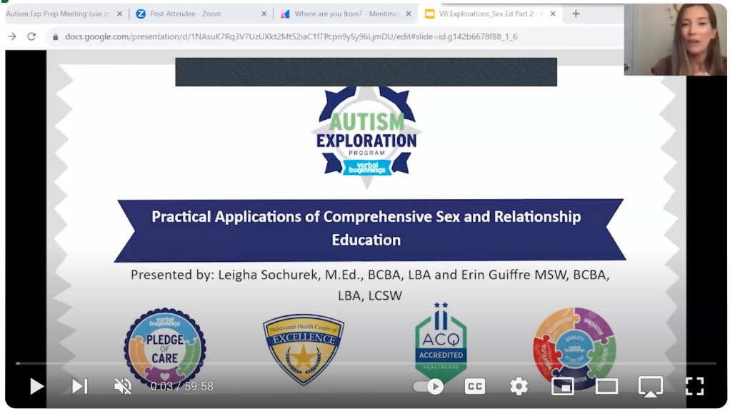Click the Autism Exploration Program logo
The image size is (730, 411).
(x=366, y=138)
